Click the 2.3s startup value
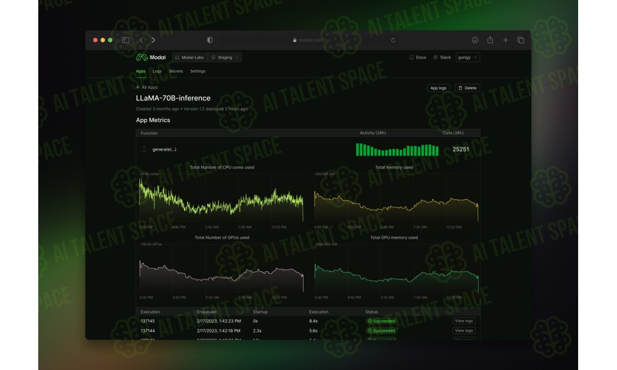617x370 pixels. (x=257, y=331)
